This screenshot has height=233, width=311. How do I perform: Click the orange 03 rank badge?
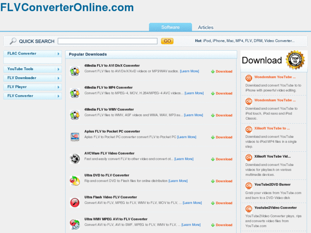coord(249,129)
